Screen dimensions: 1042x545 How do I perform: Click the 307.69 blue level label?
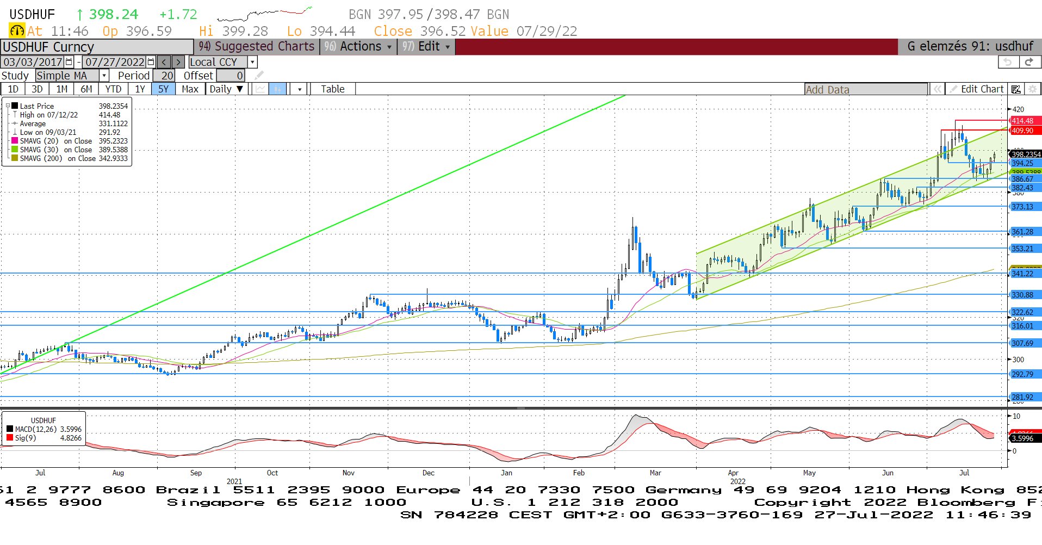point(1025,343)
